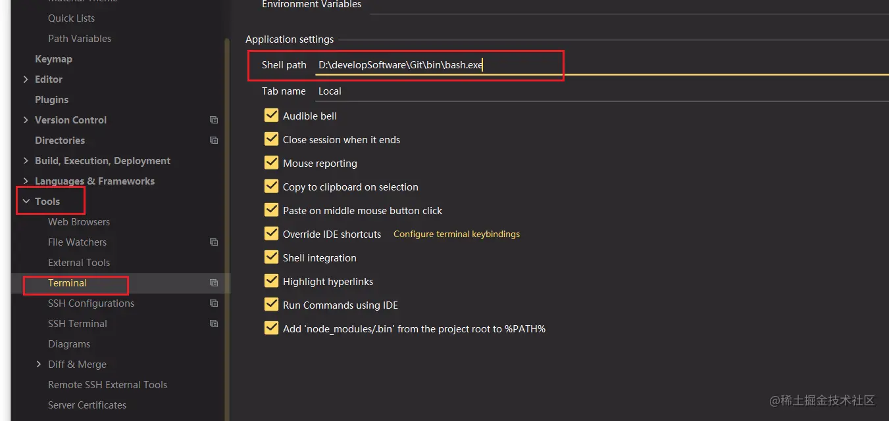Click the Tab name text field
Image resolution: width=889 pixels, height=421 pixels.
click(592, 91)
